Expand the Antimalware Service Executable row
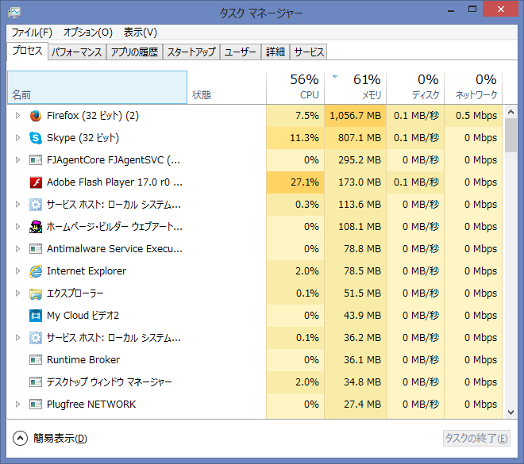This screenshot has width=524, height=464. 17,249
